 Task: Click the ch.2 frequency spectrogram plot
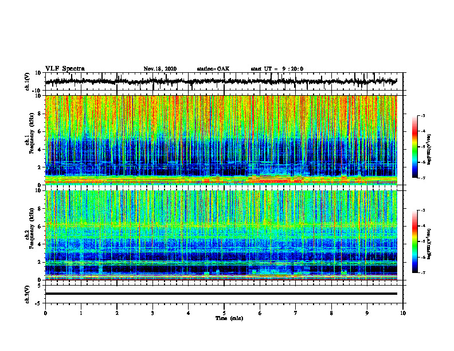pos(221,235)
